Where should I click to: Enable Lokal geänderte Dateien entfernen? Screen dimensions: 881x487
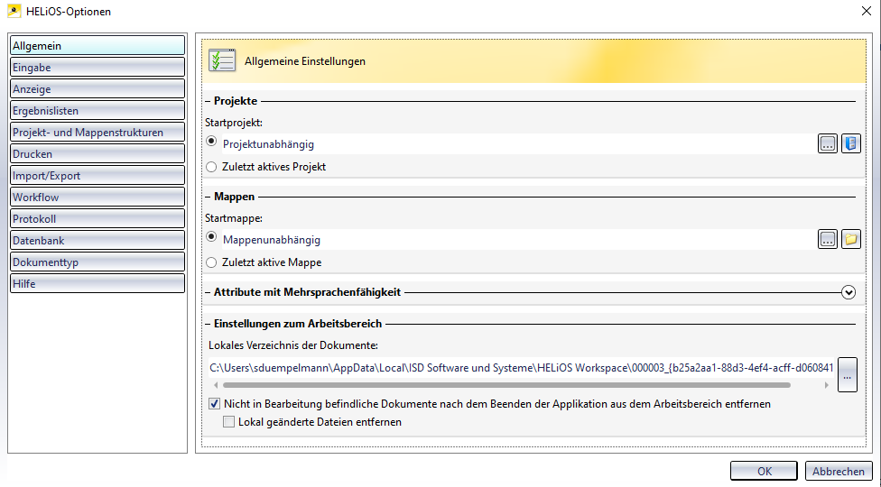coord(228,422)
